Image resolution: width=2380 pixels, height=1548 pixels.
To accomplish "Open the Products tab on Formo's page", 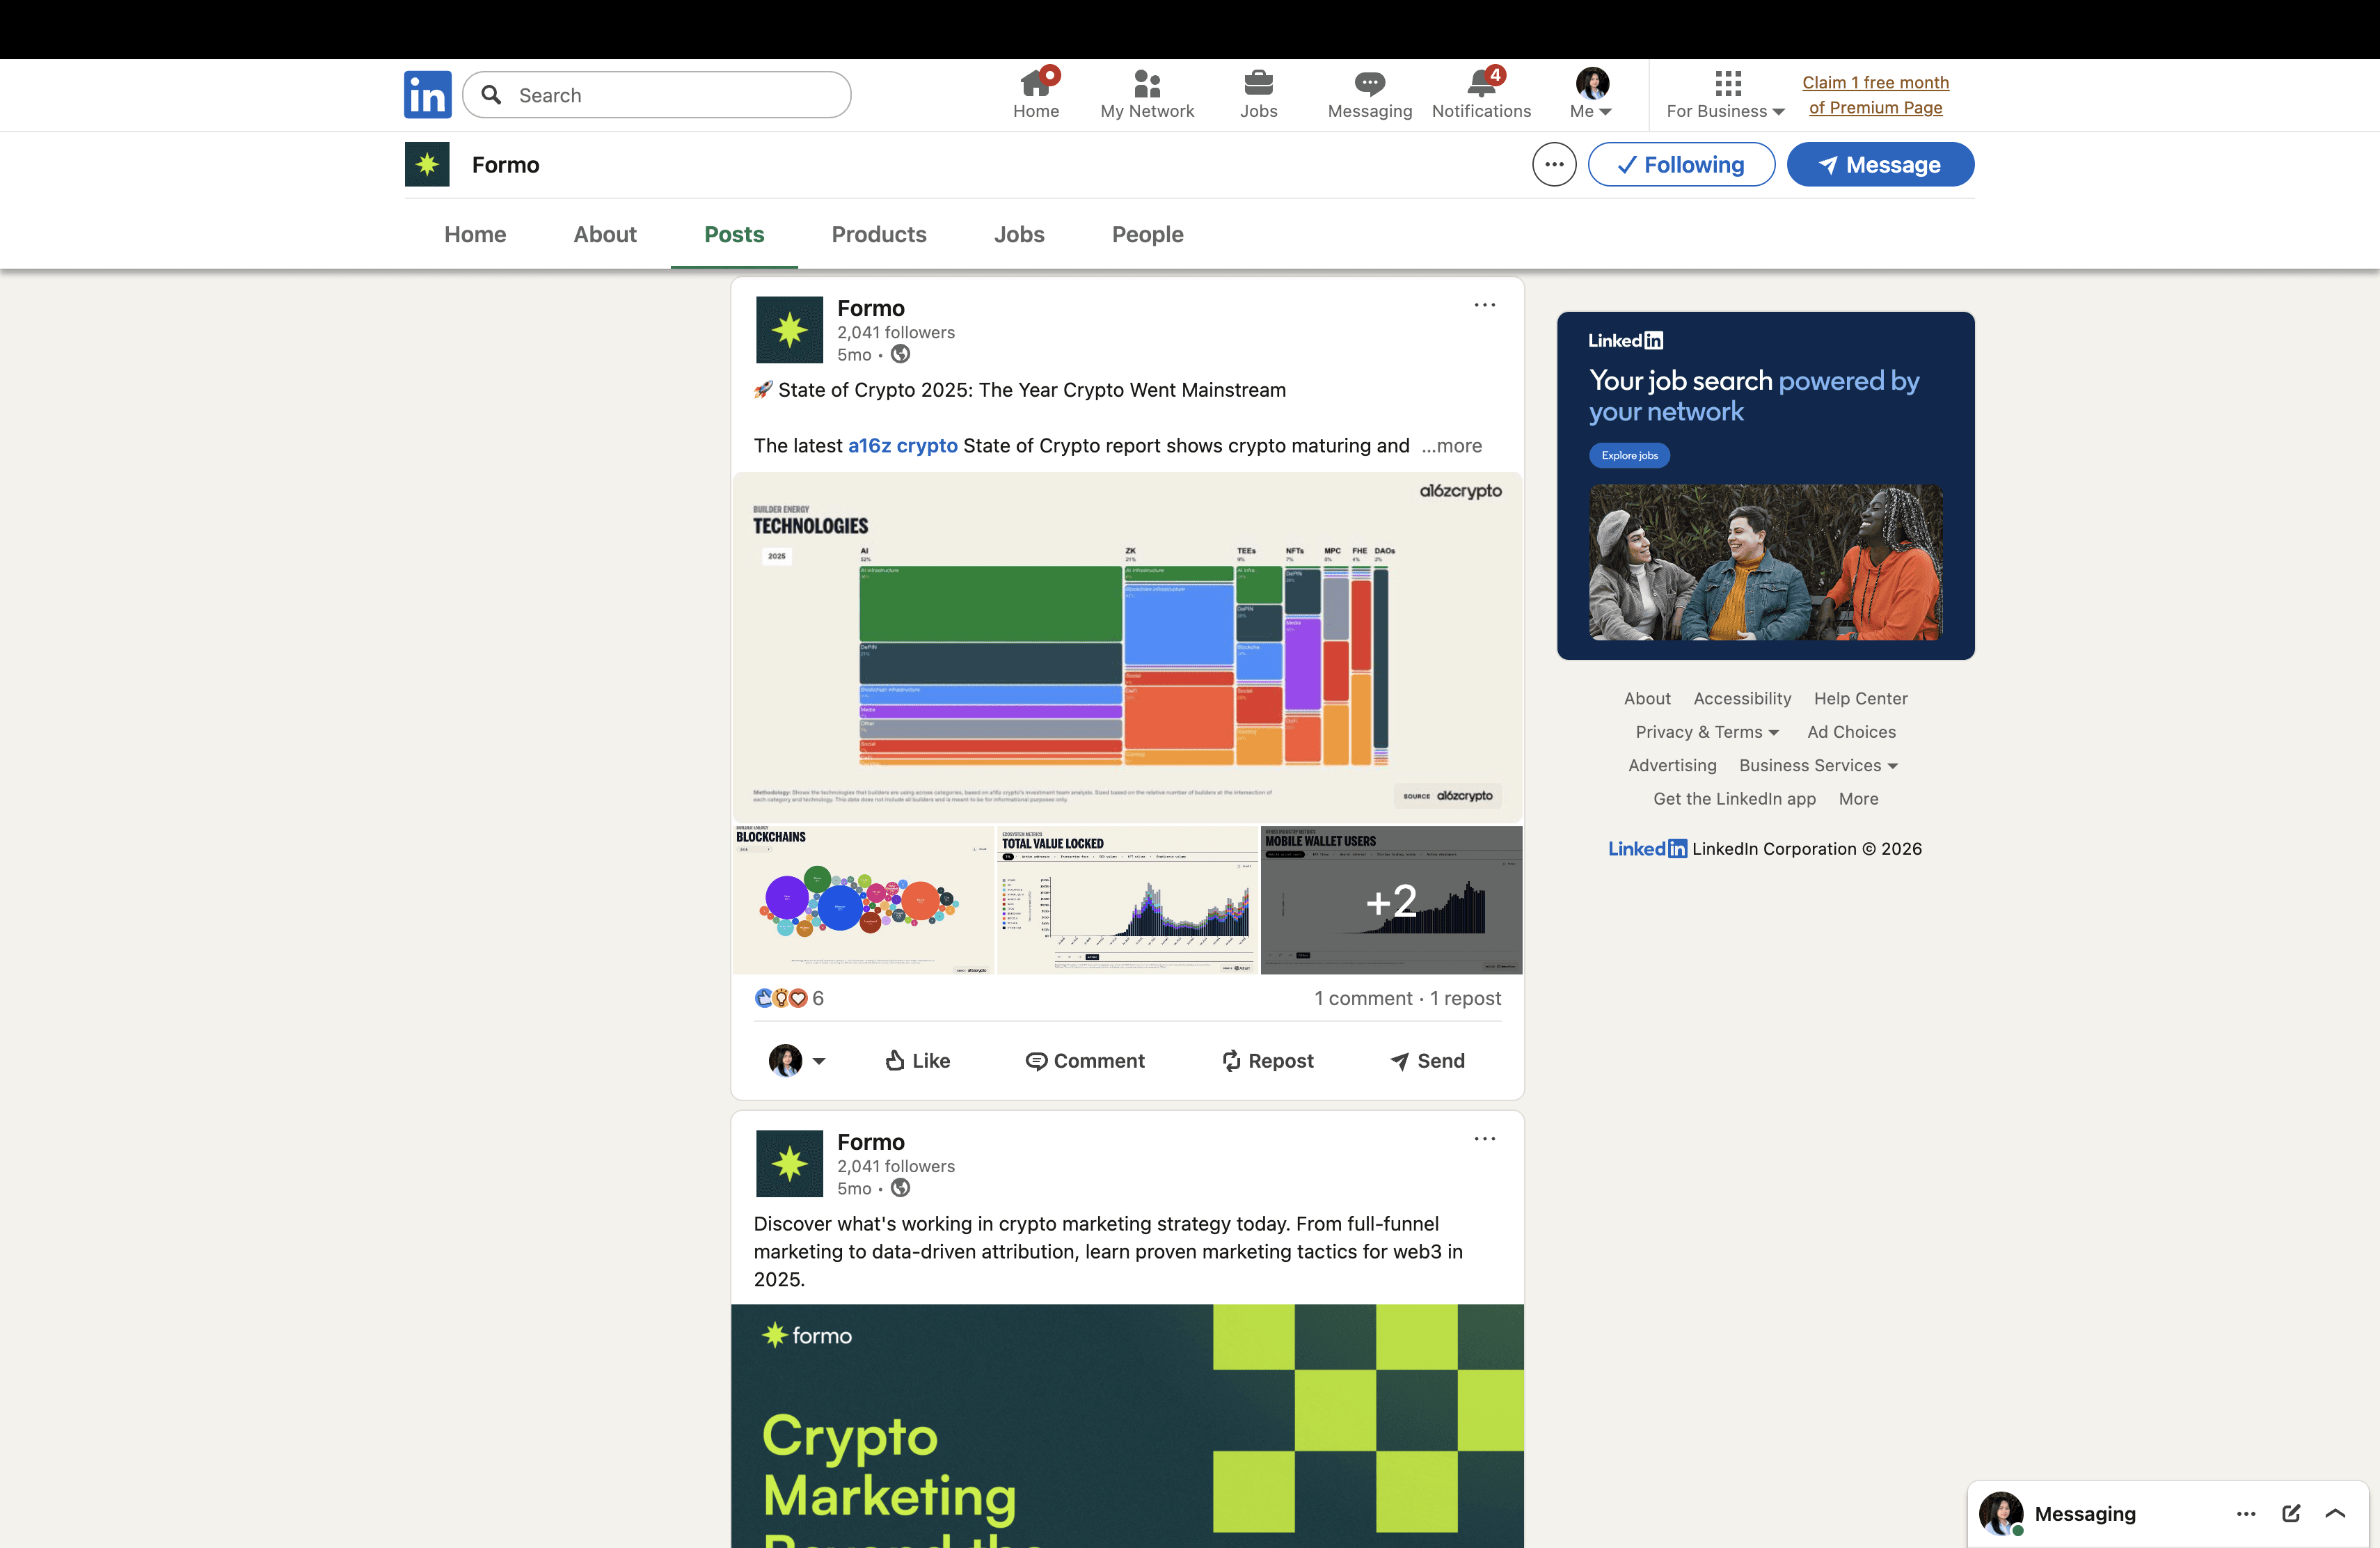I will pos(879,234).
